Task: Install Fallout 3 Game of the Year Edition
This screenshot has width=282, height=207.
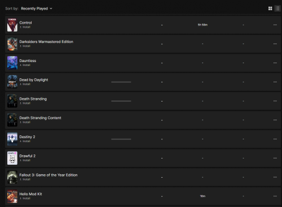Action: (25, 179)
